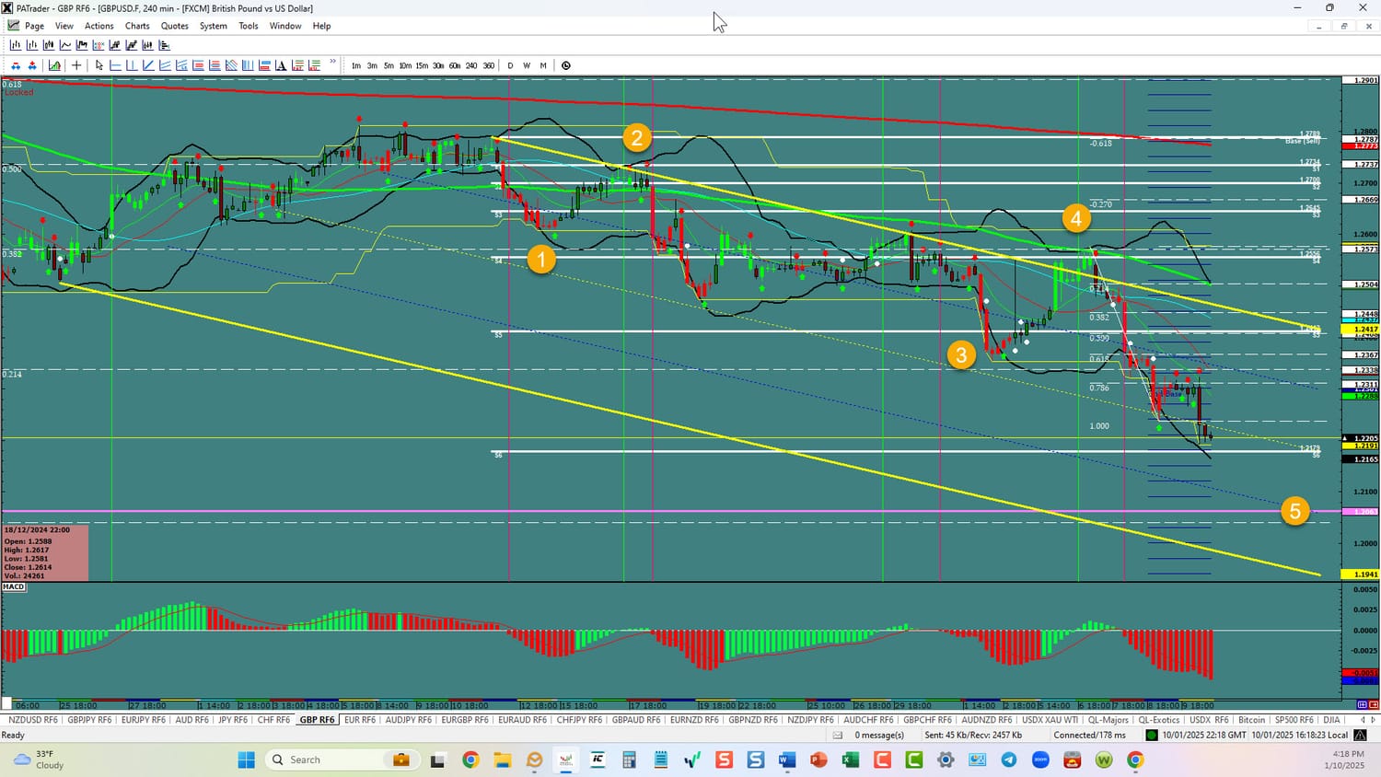Switch chart to 60m timeframe
Screen dimensions: 1381x777
(455, 65)
